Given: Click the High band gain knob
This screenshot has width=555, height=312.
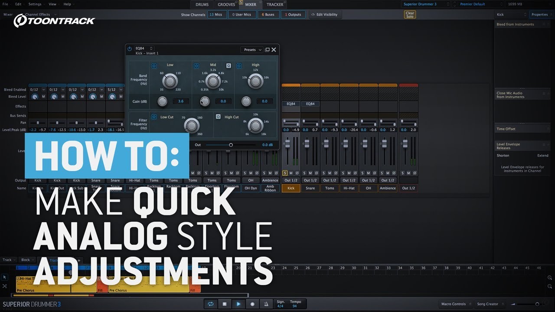Looking at the screenshot, I should coord(246,101).
